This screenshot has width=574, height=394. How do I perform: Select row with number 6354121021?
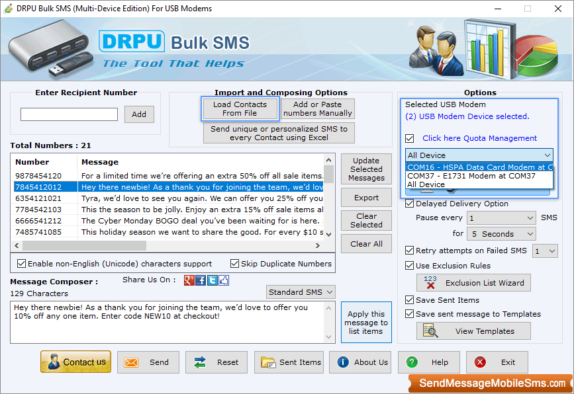(x=169, y=198)
